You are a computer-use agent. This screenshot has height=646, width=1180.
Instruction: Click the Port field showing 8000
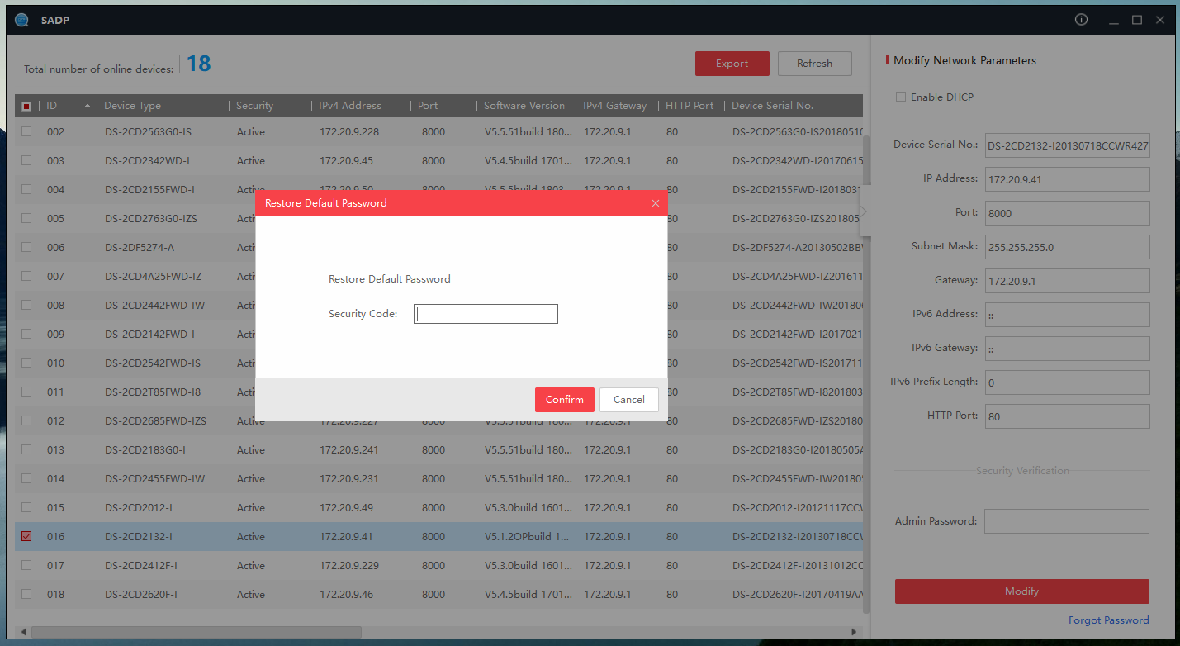click(1067, 212)
